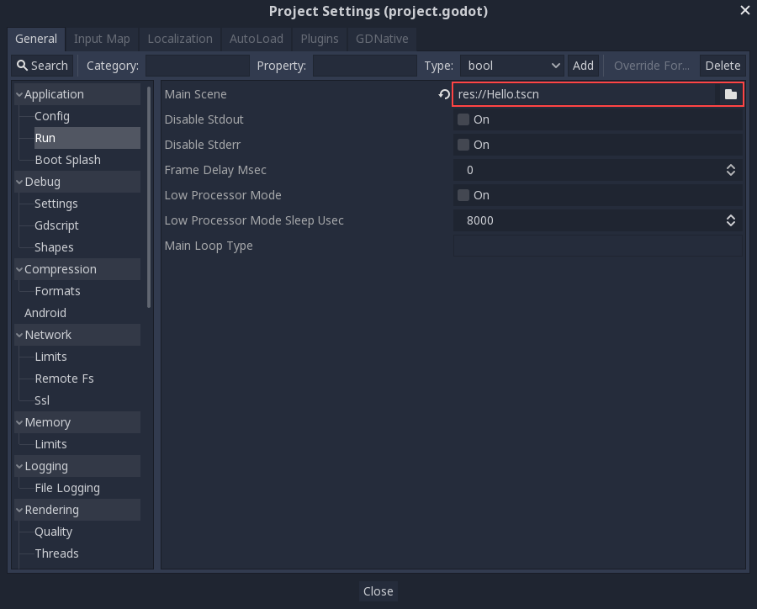Screen dimensions: 757x609
Task: Click the Property text input field
Action: pos(364,66)
